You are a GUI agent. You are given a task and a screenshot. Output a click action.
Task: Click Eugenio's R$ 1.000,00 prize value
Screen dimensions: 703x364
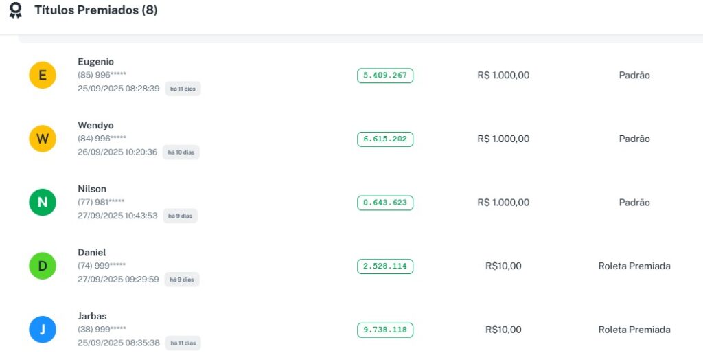click(503, 76)
